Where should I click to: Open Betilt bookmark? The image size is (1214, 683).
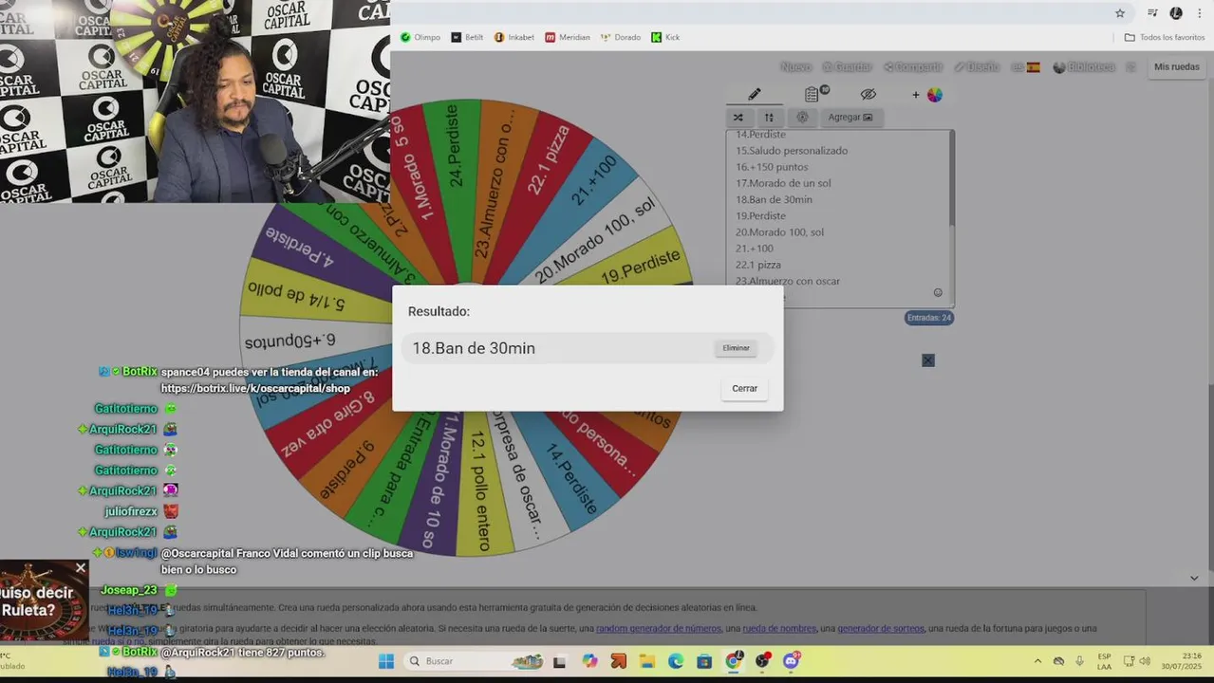tap(467, 37)
